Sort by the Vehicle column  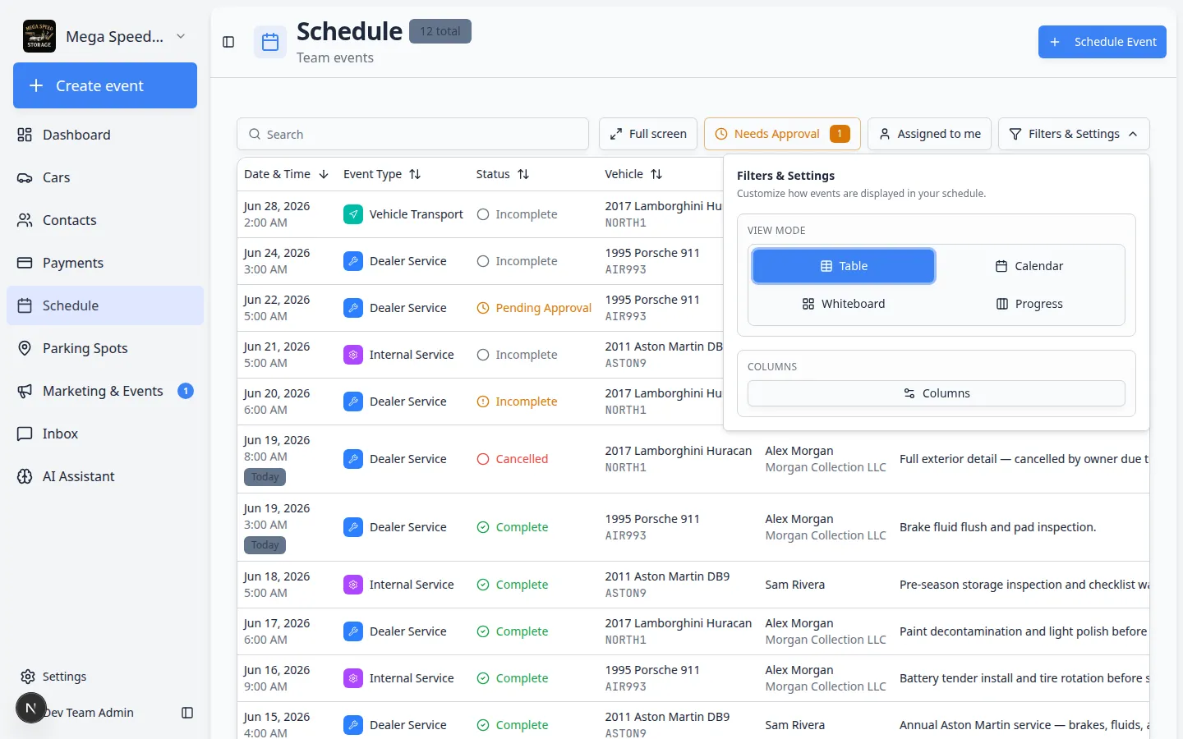[x=633, y=174]
